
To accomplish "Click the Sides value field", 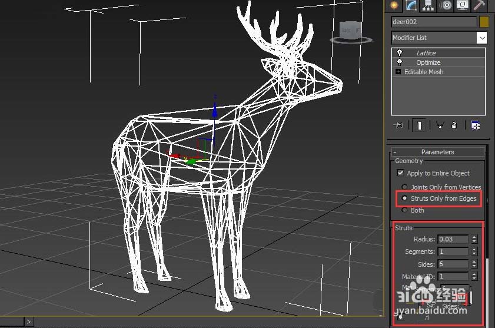I will click(453, 264).
